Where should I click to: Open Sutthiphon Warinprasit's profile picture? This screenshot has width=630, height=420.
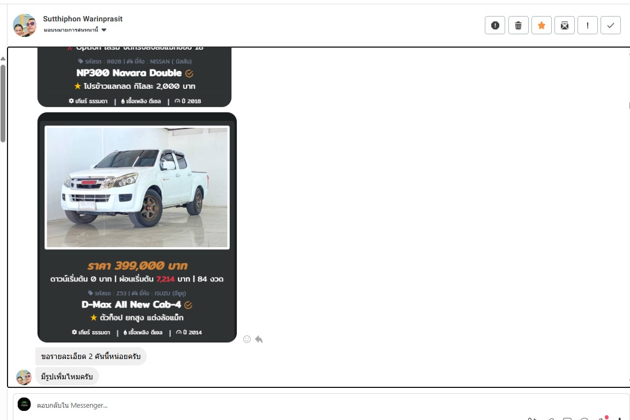(24, 25)
